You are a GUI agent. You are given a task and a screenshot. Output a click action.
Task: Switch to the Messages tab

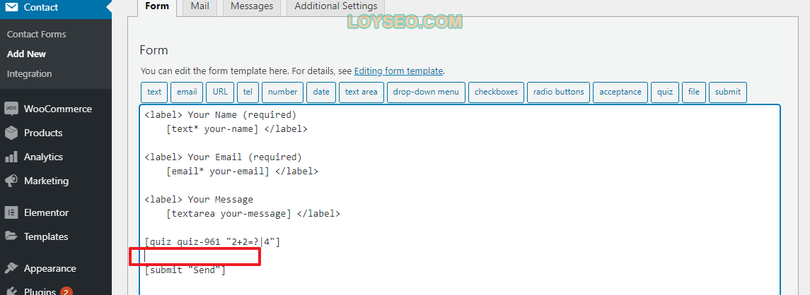coord(252,7)
